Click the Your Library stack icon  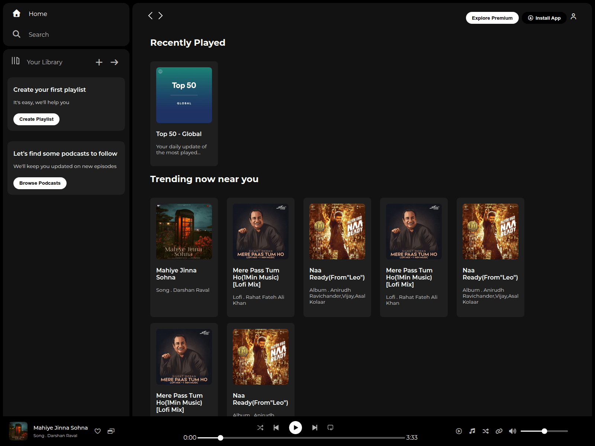[x=15, y=61]
